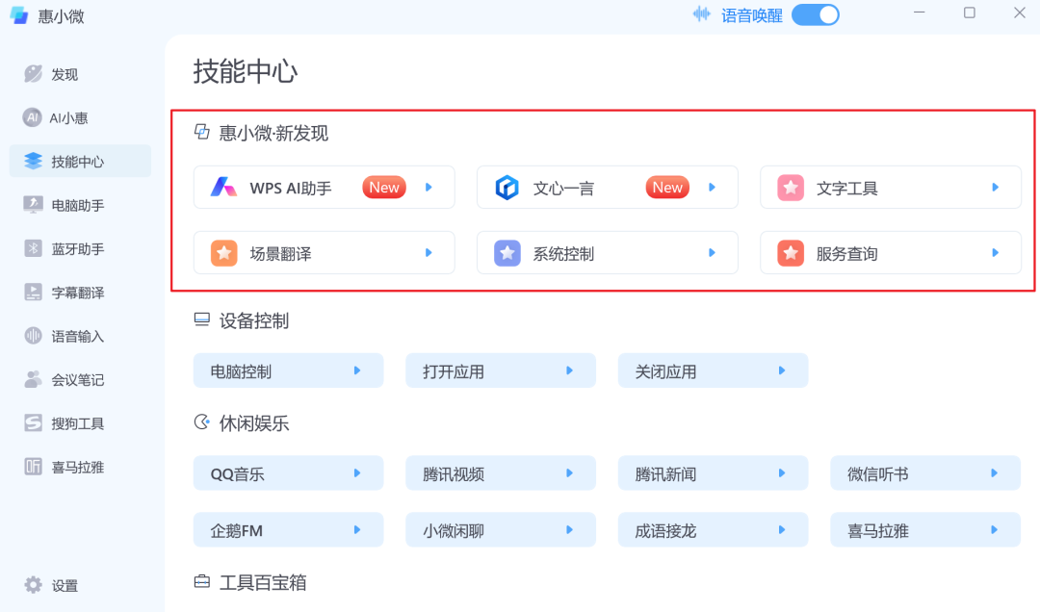Click the 发现 sidebar icon

(x=33, y=73)
